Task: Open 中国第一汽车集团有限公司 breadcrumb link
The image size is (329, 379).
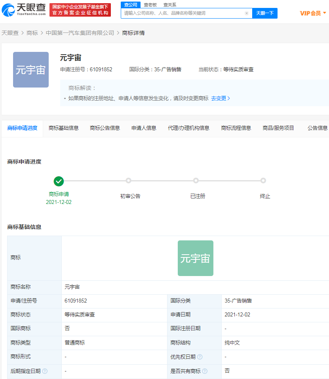Action: (x=78, y=33)
